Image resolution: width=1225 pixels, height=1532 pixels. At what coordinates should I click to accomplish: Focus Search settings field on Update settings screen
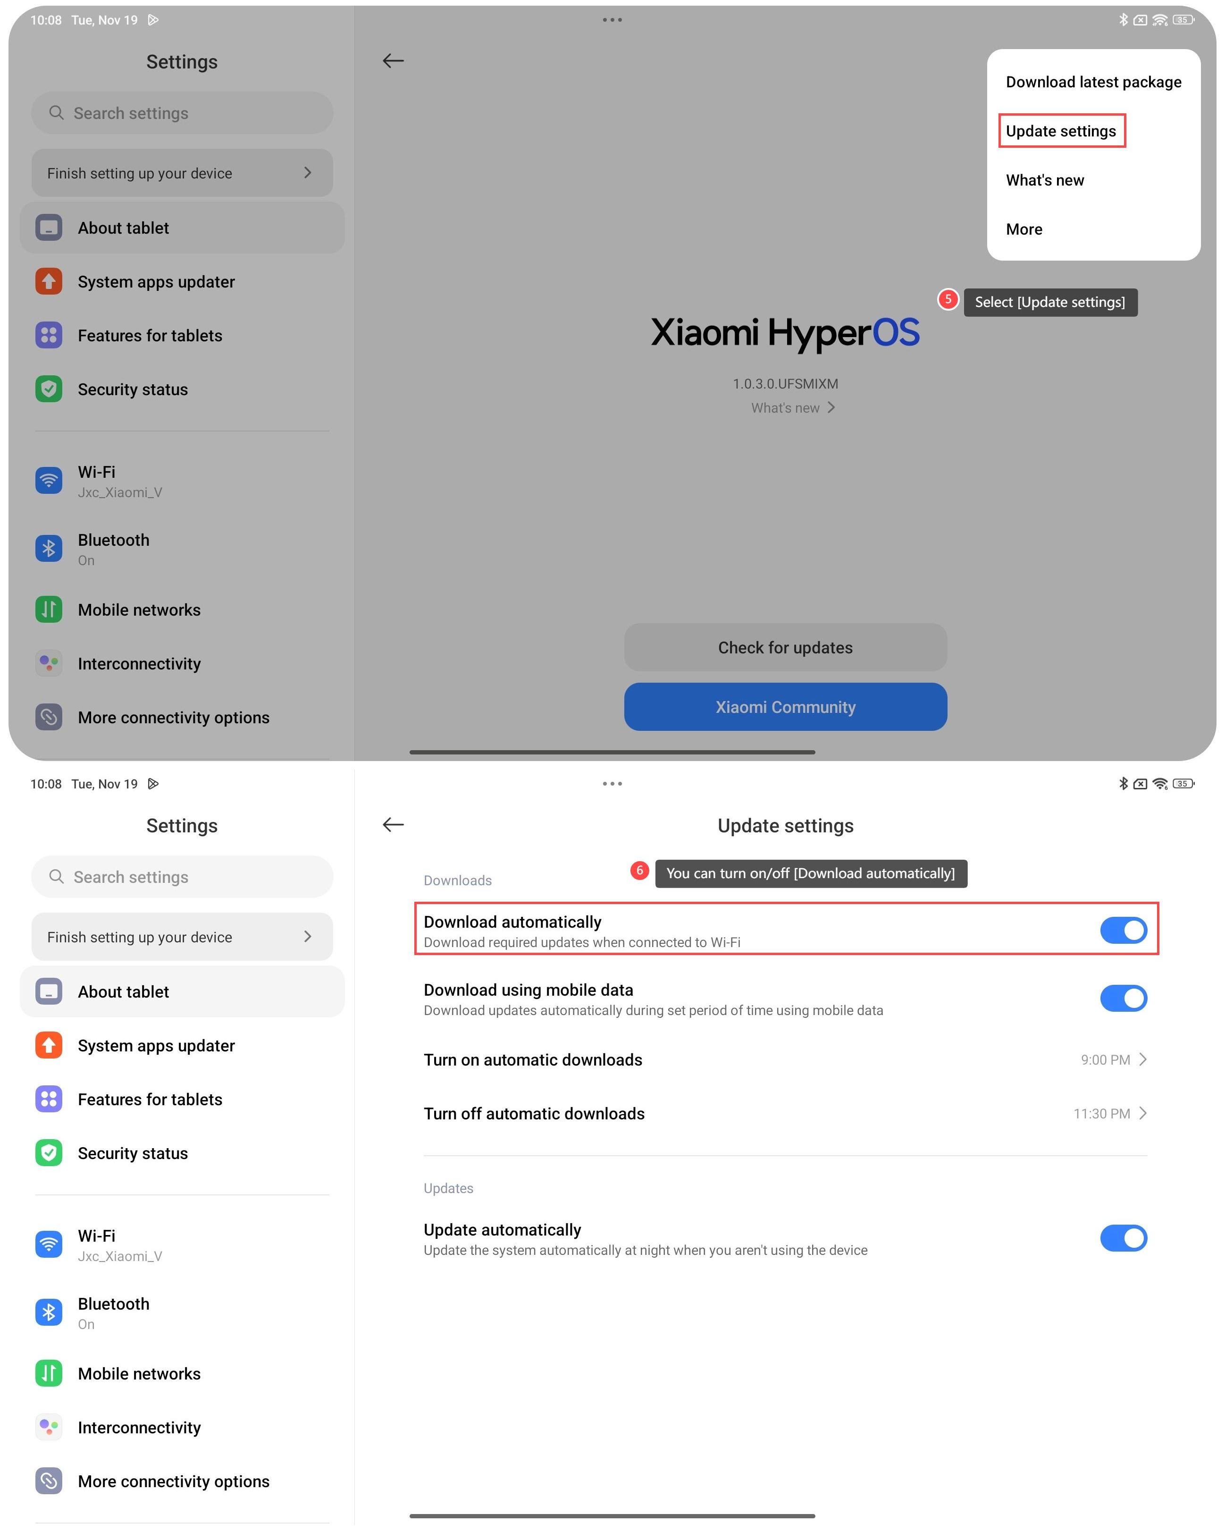click(x=182, y=877)
